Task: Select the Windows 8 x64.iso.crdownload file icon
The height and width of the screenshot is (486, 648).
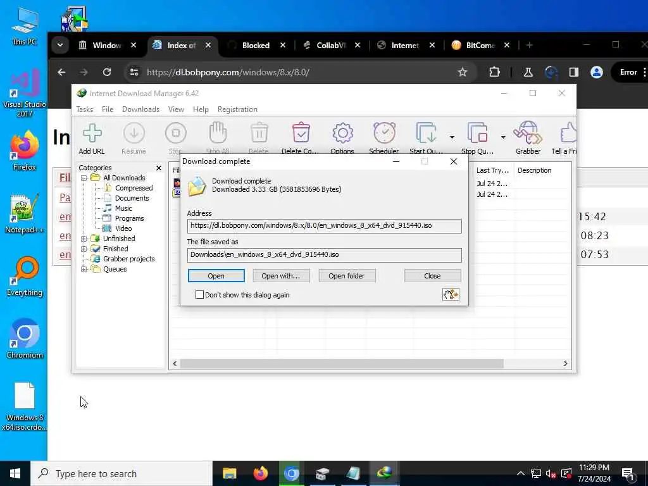Action: tap(25, 407)
